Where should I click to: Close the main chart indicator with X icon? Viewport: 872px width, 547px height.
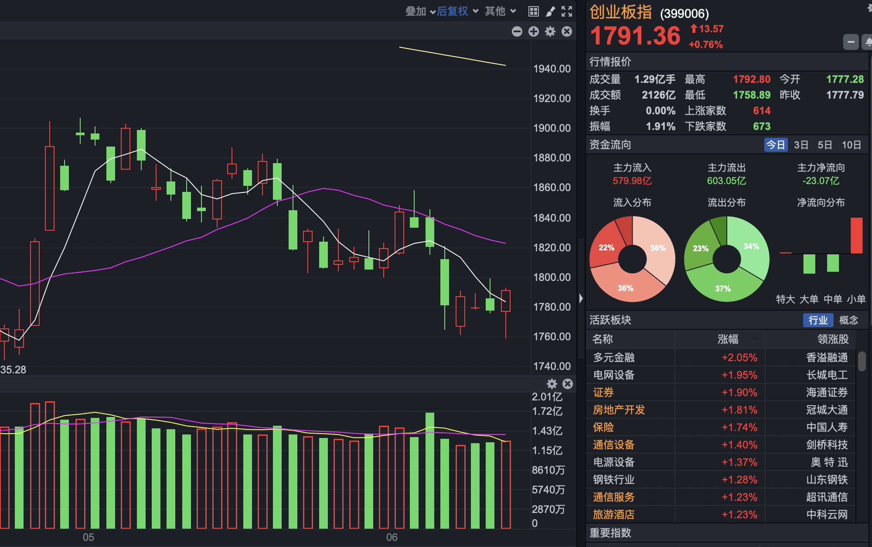point(567,31)
